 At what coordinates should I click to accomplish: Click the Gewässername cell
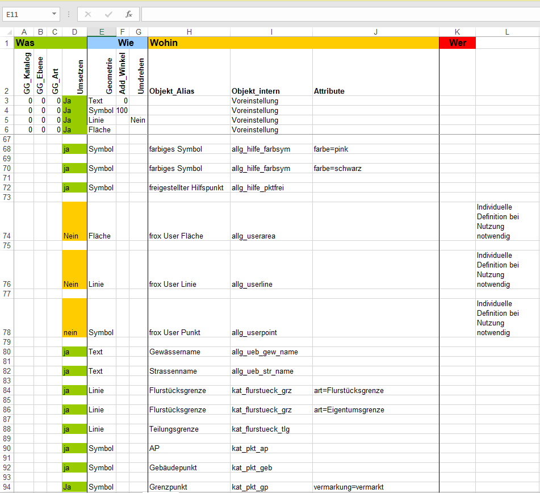click(x=189, y=352)
